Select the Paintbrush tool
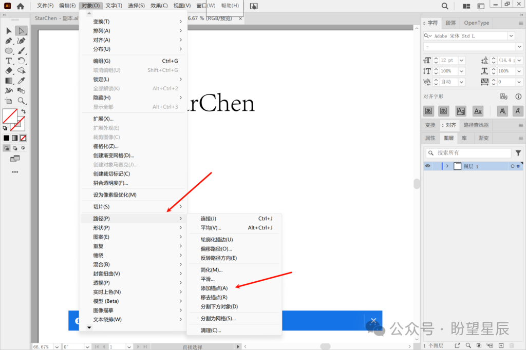The image size is (526, 350). [x=21, y=51]
